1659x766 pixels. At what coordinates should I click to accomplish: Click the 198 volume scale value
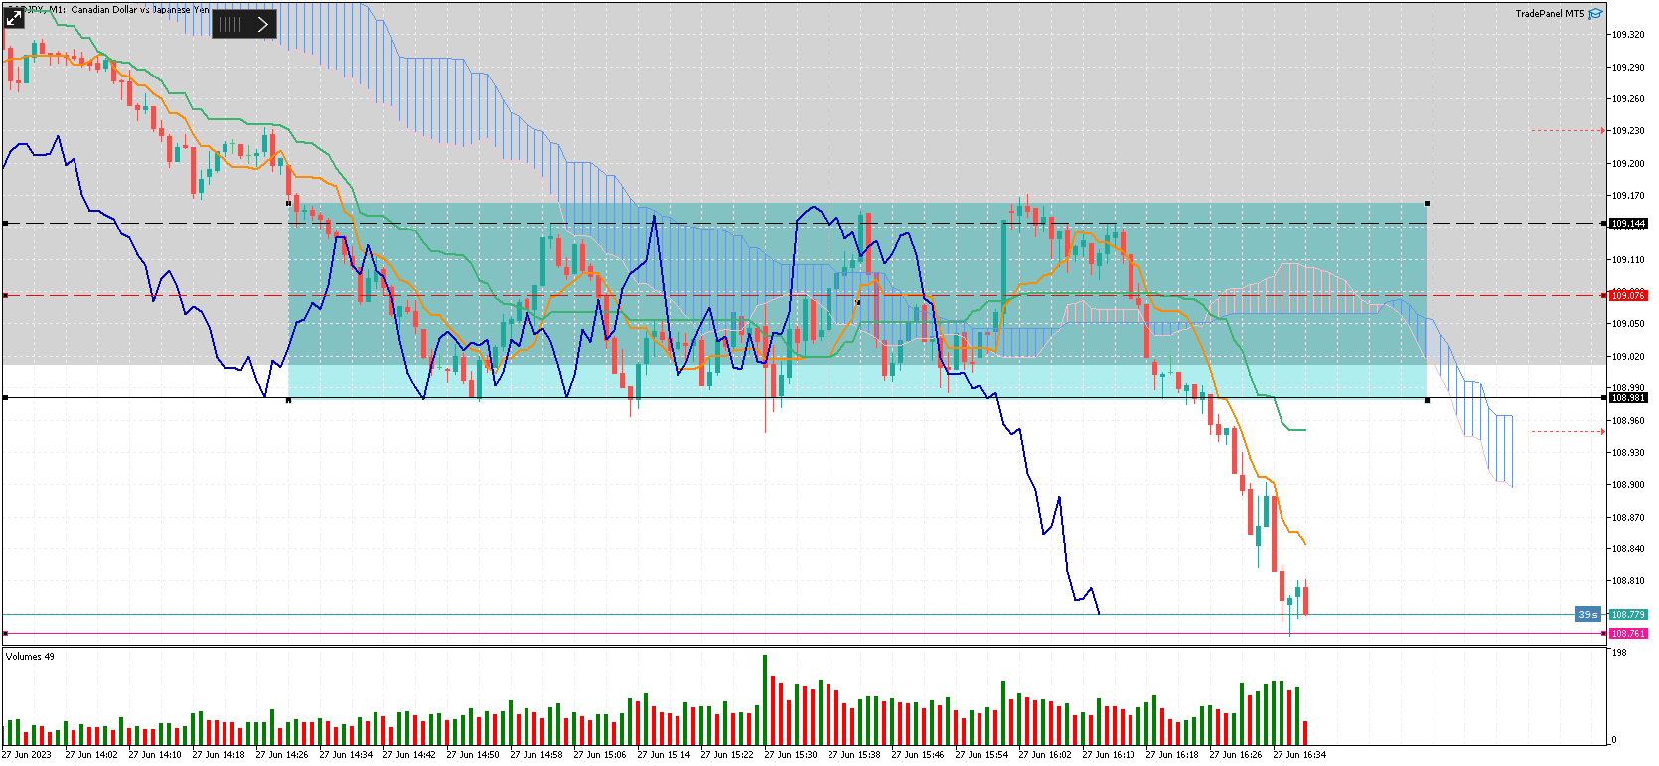1619,653
